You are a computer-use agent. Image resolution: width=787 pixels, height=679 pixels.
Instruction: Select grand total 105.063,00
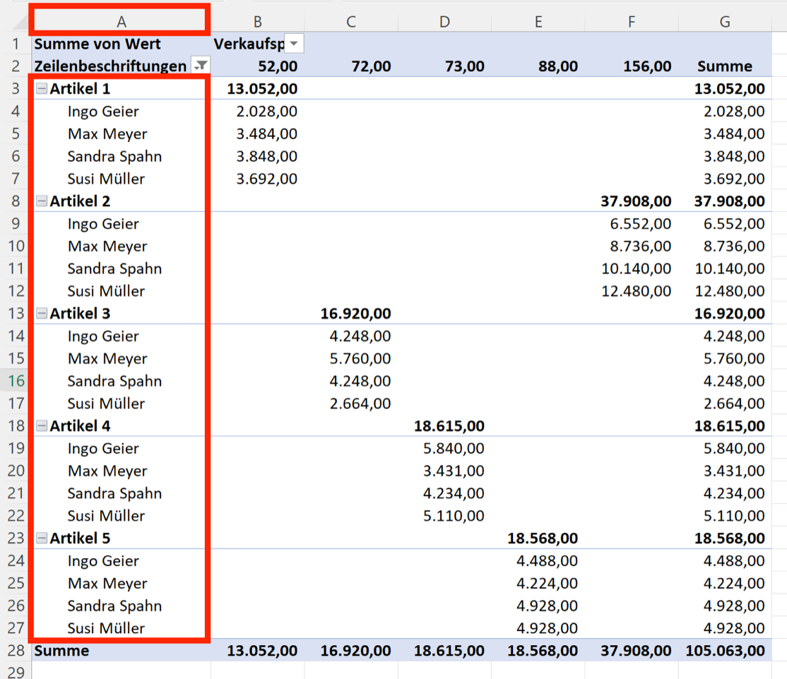click(725, 651)
